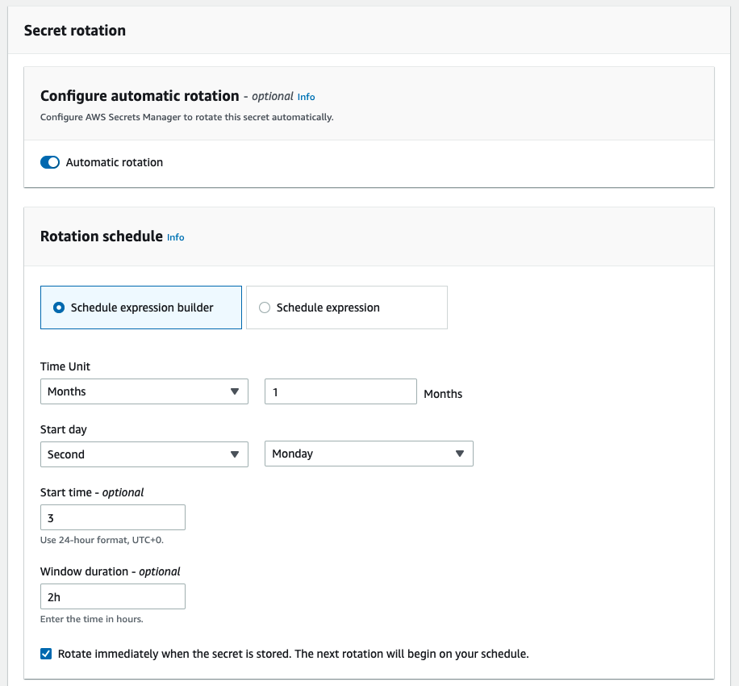Click the chevron icon on the Second selector
Image resolution: width=739 pixels, height=686 pixels.
coord(236,454)
